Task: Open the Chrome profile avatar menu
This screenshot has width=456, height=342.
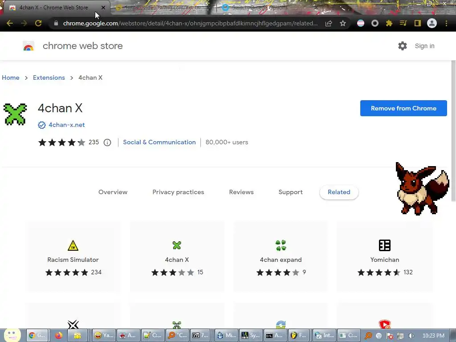Action: [x=432, y=23]
